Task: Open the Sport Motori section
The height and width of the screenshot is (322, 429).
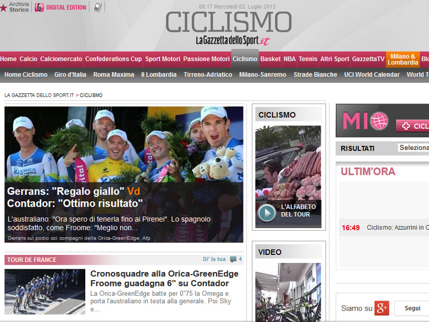Action: coord(162,59)
